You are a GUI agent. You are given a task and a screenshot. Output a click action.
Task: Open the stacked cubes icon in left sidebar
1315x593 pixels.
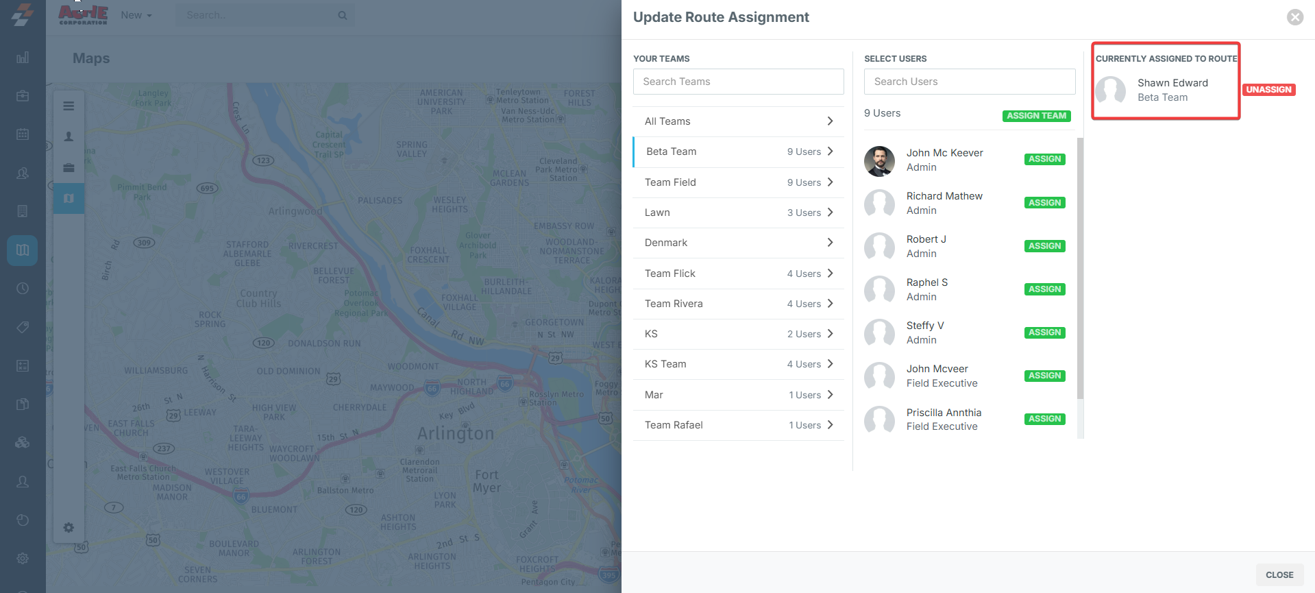(23, 443)
